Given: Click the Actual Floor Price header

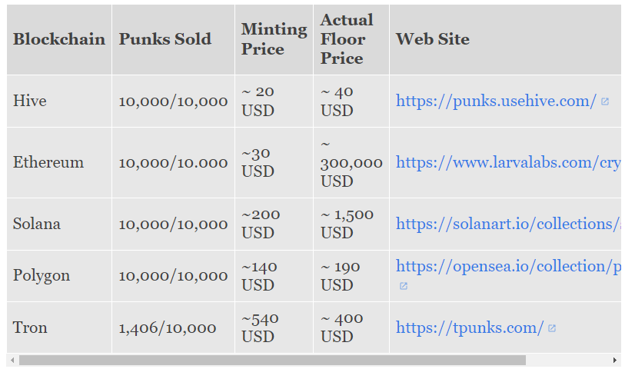Looking at the screenshot, I should 351,40.
